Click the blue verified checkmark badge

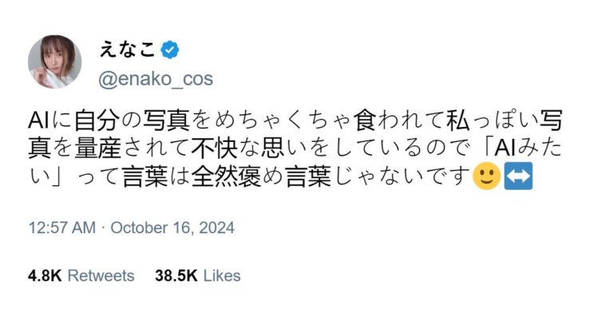[x=170, y=50]
